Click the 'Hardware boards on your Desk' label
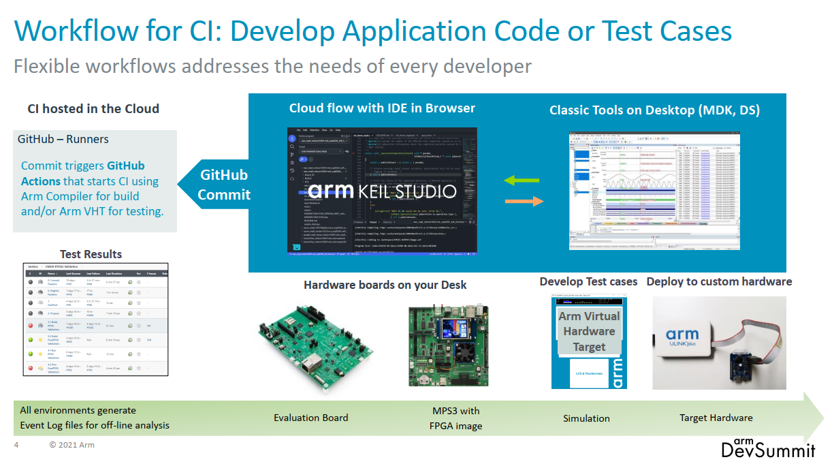The height and width of the screenshot is (466, 832). pos(385,284)
